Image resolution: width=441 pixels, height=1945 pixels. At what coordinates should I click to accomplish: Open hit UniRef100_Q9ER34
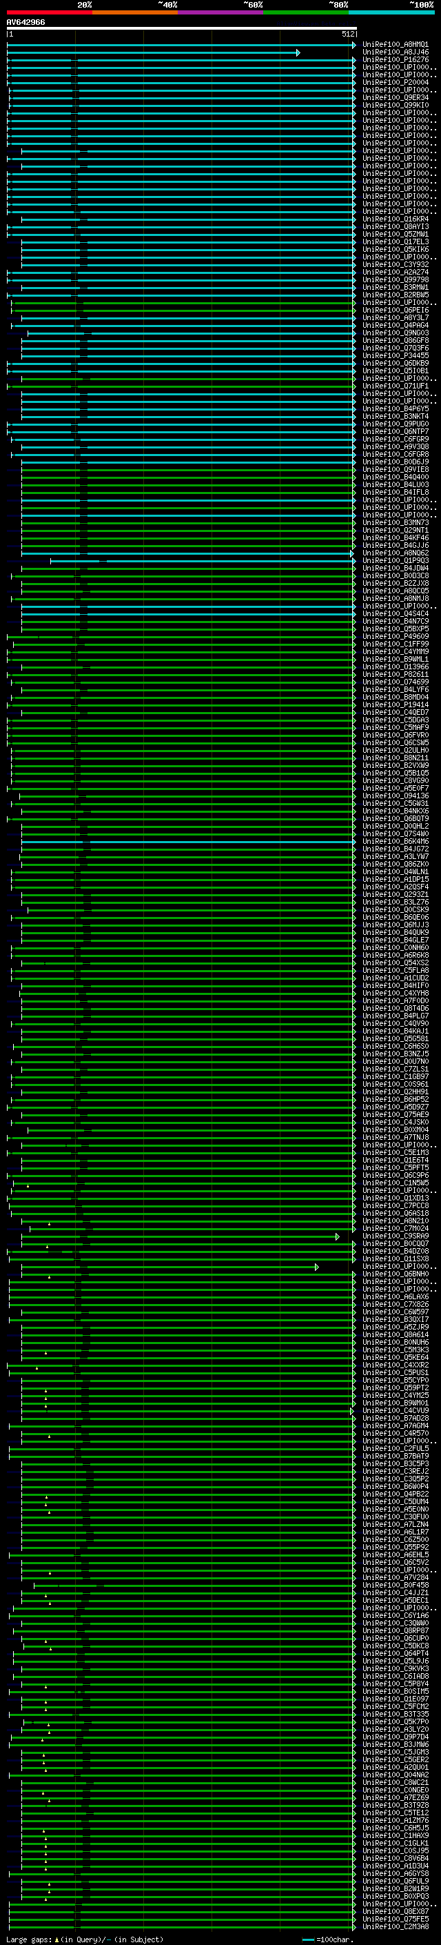(x=395, y=97)
